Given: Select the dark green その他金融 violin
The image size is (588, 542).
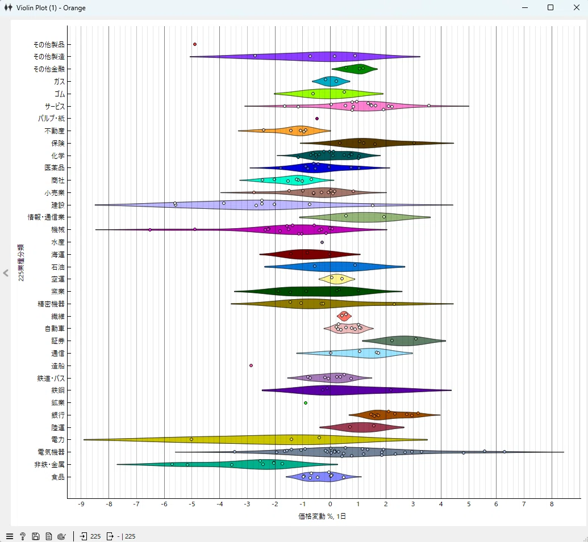Looking at the screenshot, I should tap(355, 69).
